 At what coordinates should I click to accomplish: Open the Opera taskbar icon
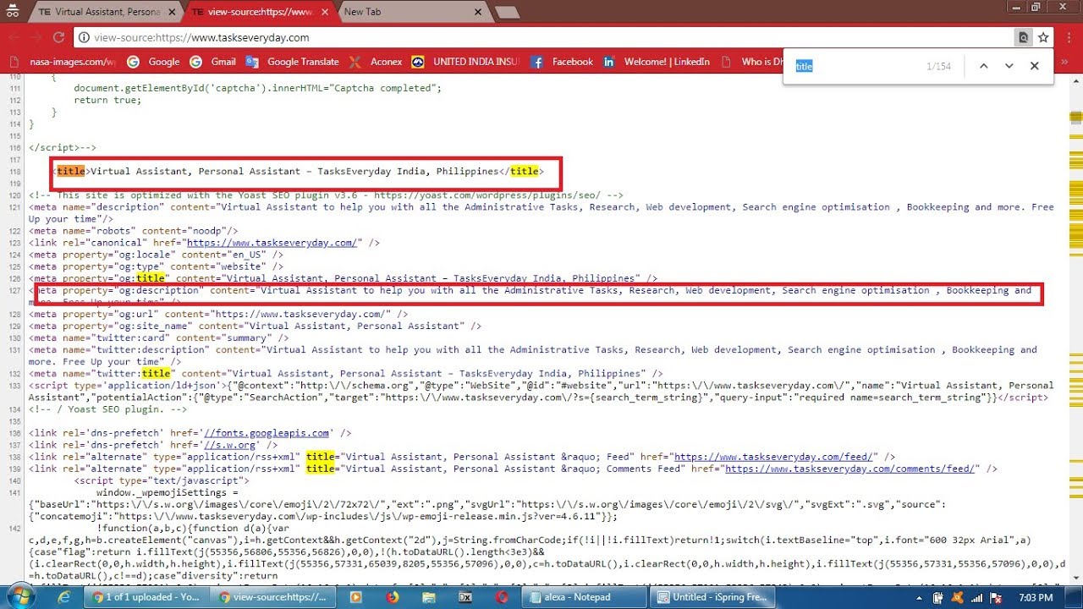point(502,596)
